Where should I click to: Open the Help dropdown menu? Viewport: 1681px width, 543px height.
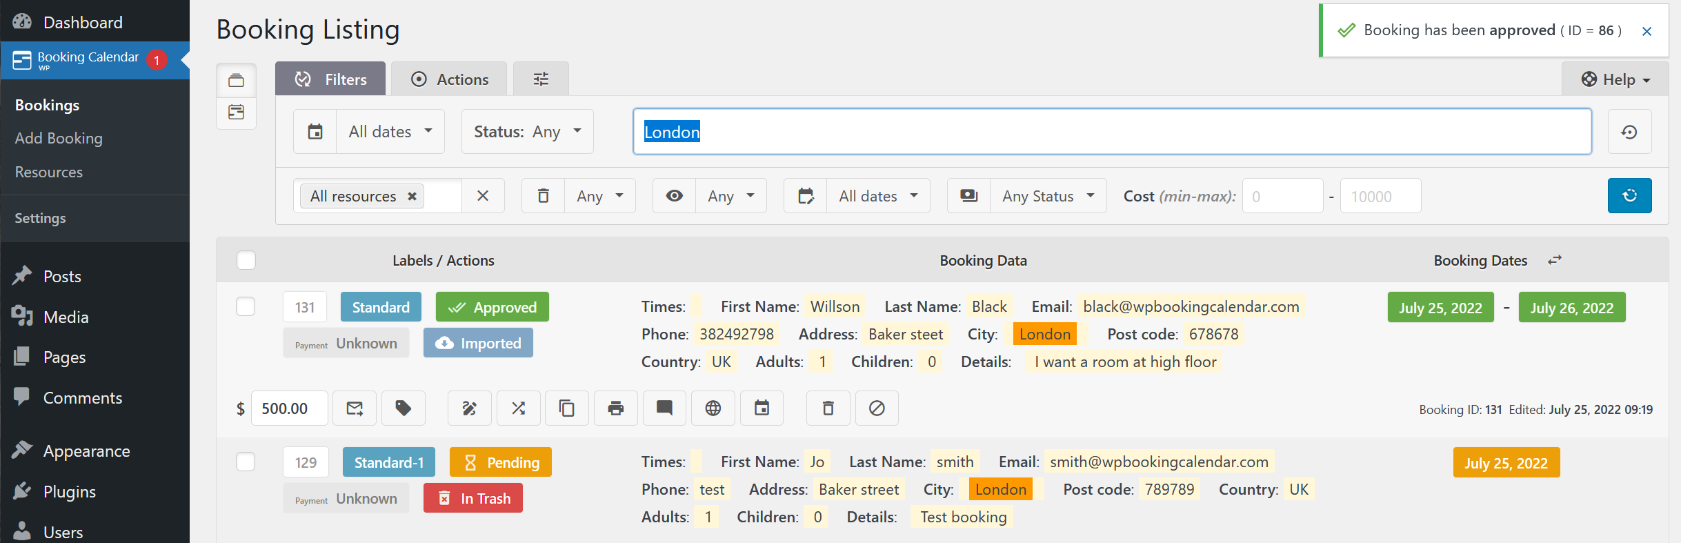click(1615, 79)
